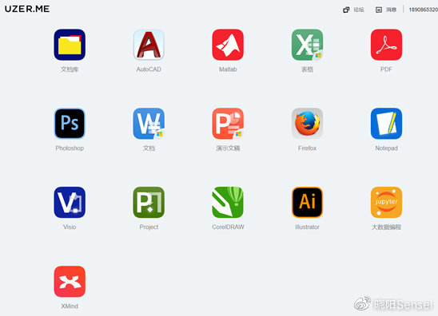Click the Matlab label text
This screenshot has height=316, width=438.
click(228, 69)
